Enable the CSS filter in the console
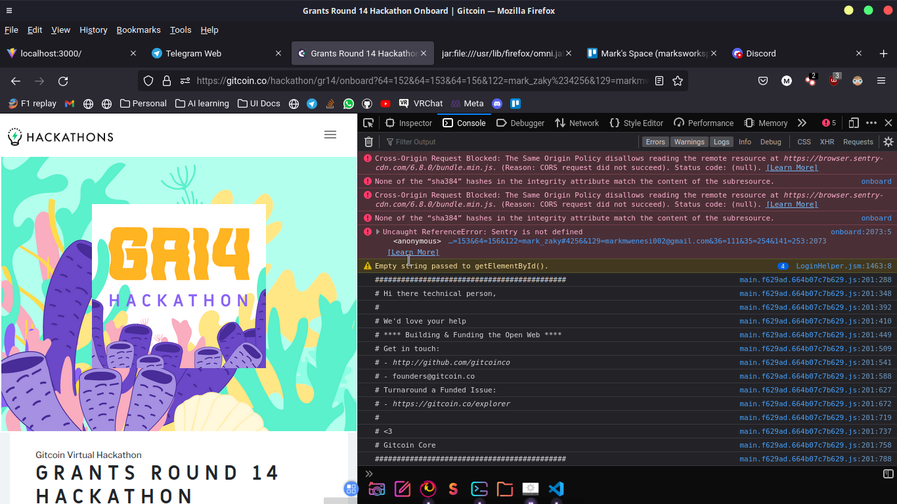This screenshot has width=897, height=504. pos(804,142)
